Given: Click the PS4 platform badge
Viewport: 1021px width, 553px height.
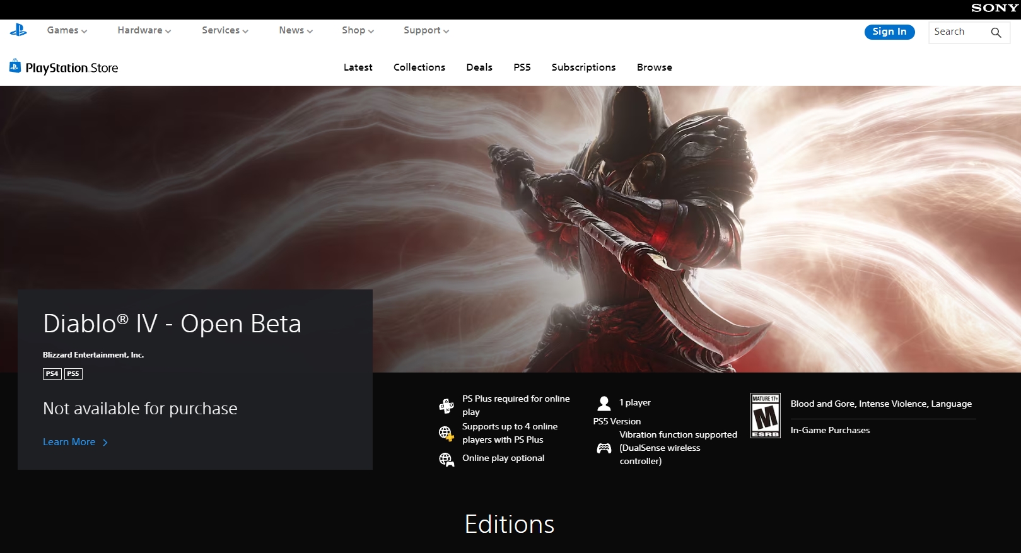Looking at the screenshot, I should [x=52, y=374].
